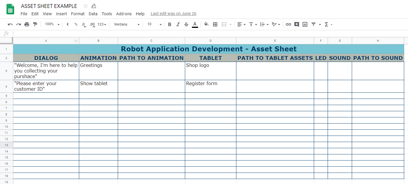
Task: Open the zoom 100% dropdown
Action: pos(52,24)
